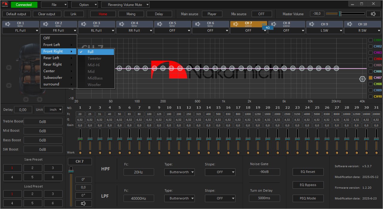Image resolution: width=383 pixels, height=209 pixels.
Task: Select Tweeter from the submenu
Action: click(x=95, y=59)
